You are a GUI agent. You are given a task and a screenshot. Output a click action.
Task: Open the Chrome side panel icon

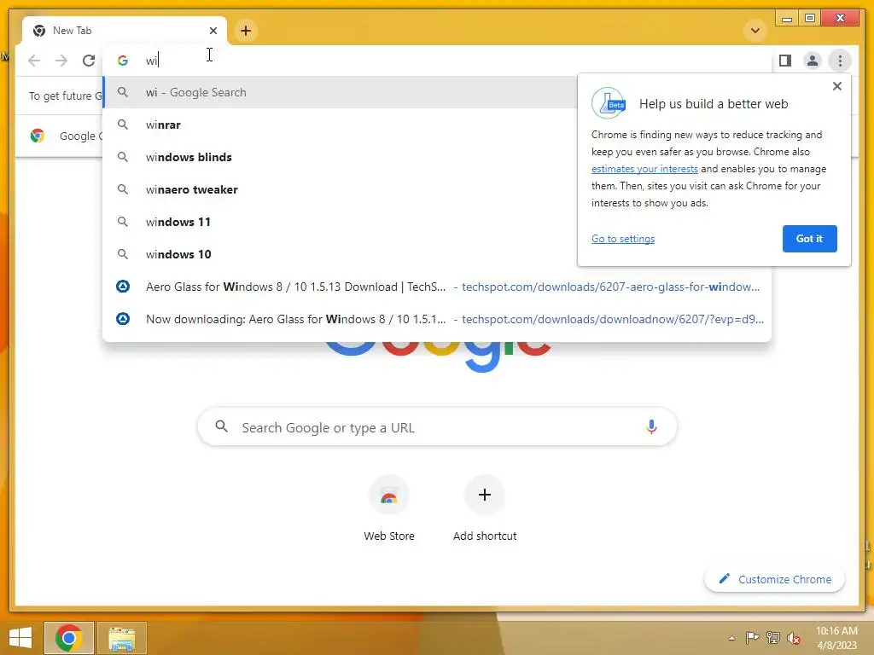point(785,61)
